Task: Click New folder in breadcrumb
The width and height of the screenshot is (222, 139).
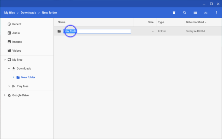Action: pyautogui.click(x=49, y=12)
